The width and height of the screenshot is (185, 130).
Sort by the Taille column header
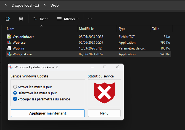pyautogui.click(x=161, y=29)
